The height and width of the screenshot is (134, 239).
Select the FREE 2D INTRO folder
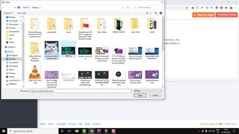(x=119, y=25)
